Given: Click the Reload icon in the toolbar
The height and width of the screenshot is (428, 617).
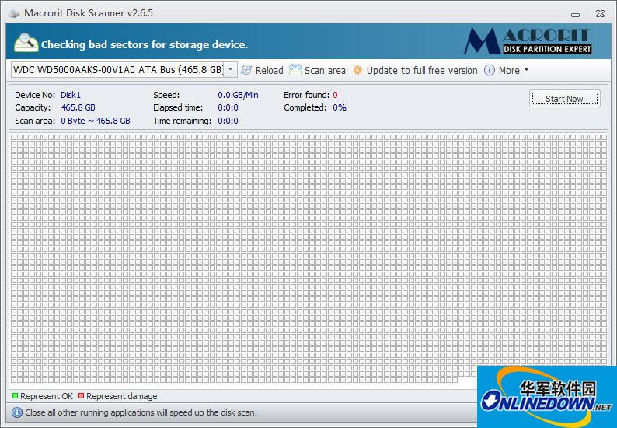Looking at the screenshot, I should pos(246,70).
